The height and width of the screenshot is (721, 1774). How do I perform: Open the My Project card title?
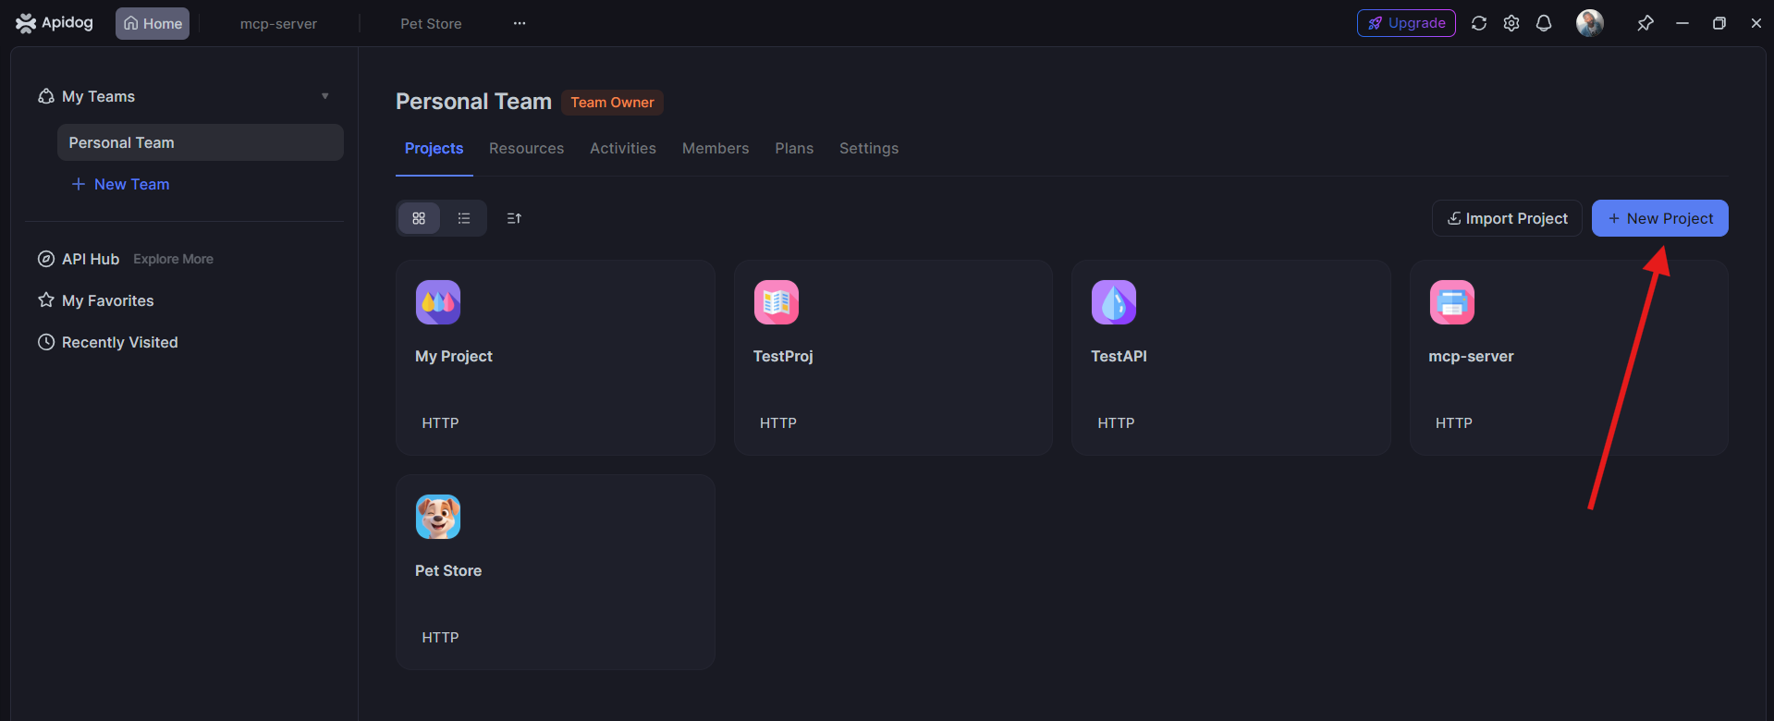[x=454, y=356]
